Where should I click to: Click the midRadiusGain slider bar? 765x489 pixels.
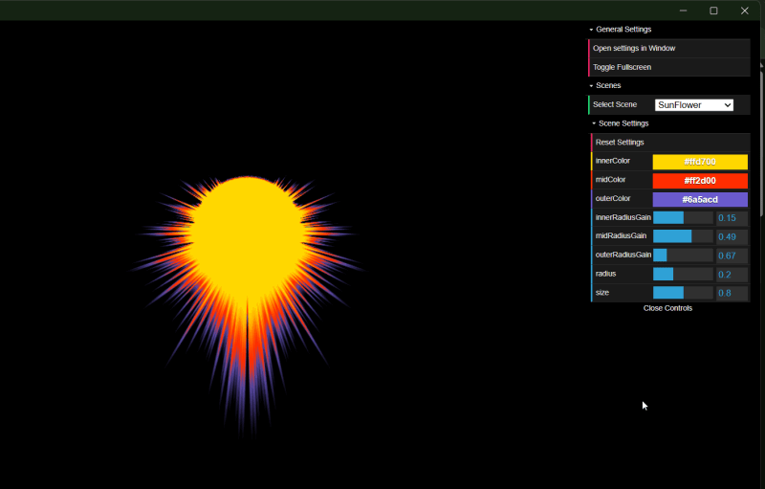point(683,236)
